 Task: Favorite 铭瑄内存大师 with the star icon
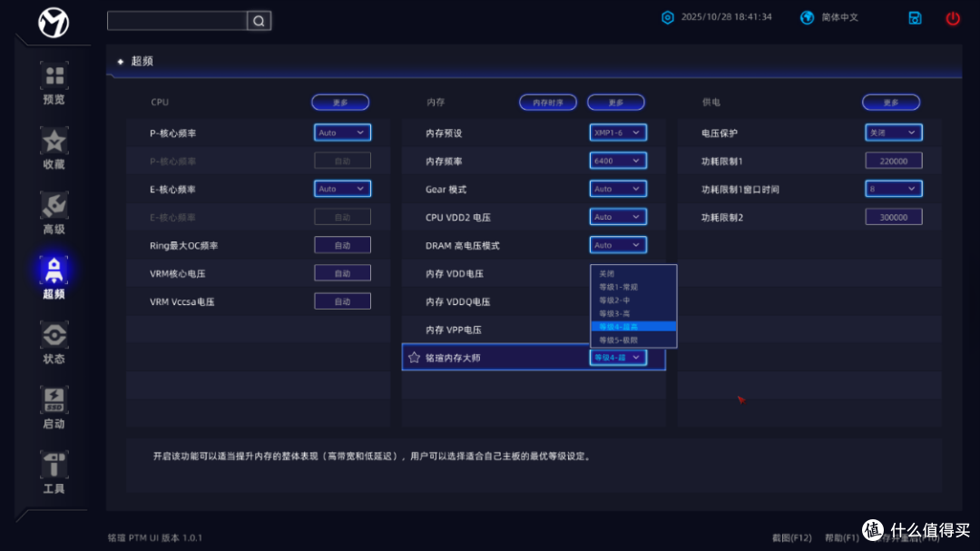tap(414, 358)
